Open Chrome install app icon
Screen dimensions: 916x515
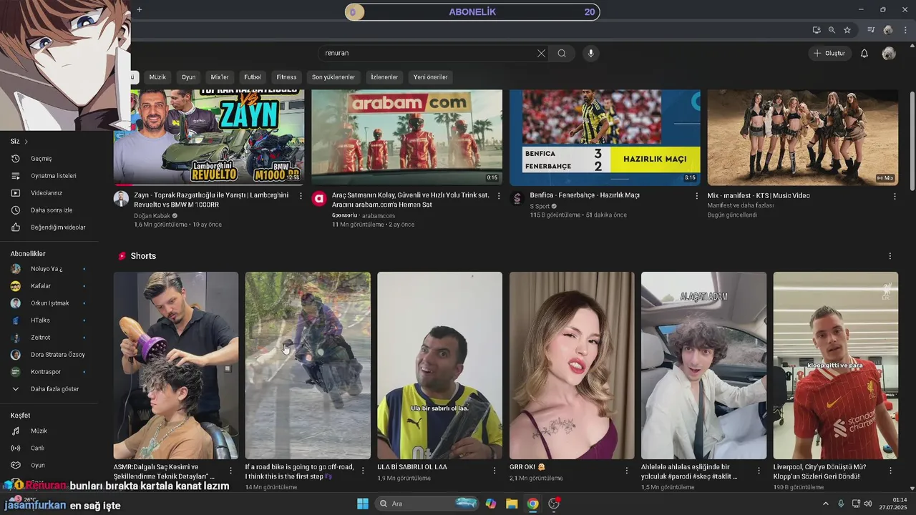[x=817, y=30]
